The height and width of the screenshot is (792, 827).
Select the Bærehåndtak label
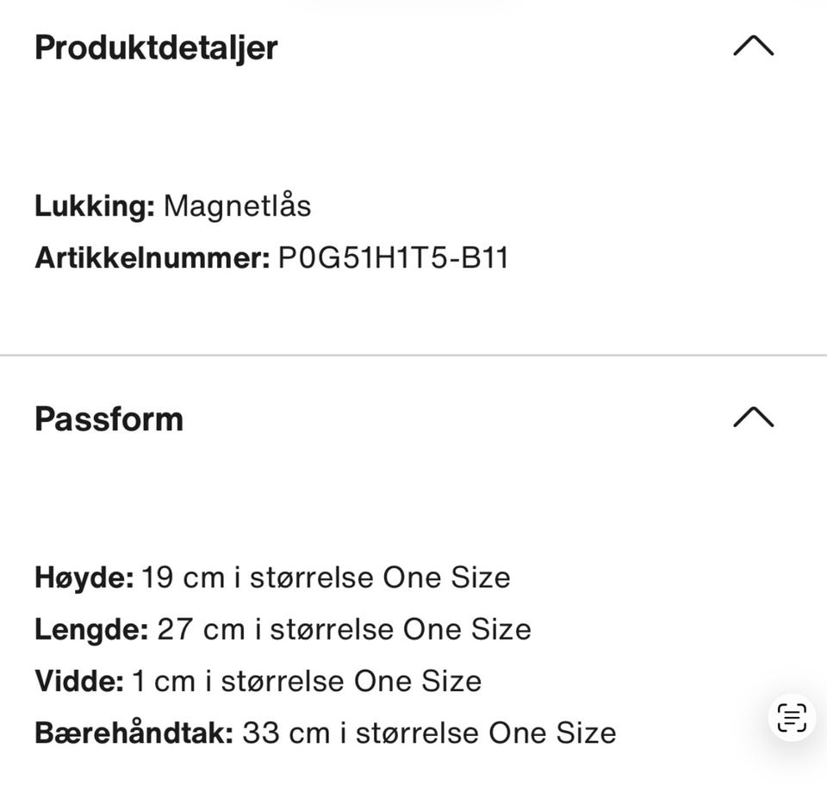click(134, 733)
